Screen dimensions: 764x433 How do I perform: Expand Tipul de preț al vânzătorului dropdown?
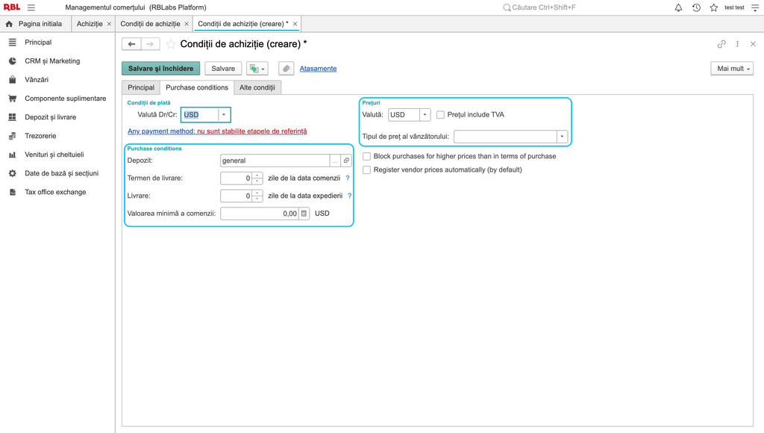tap(563, 137)
